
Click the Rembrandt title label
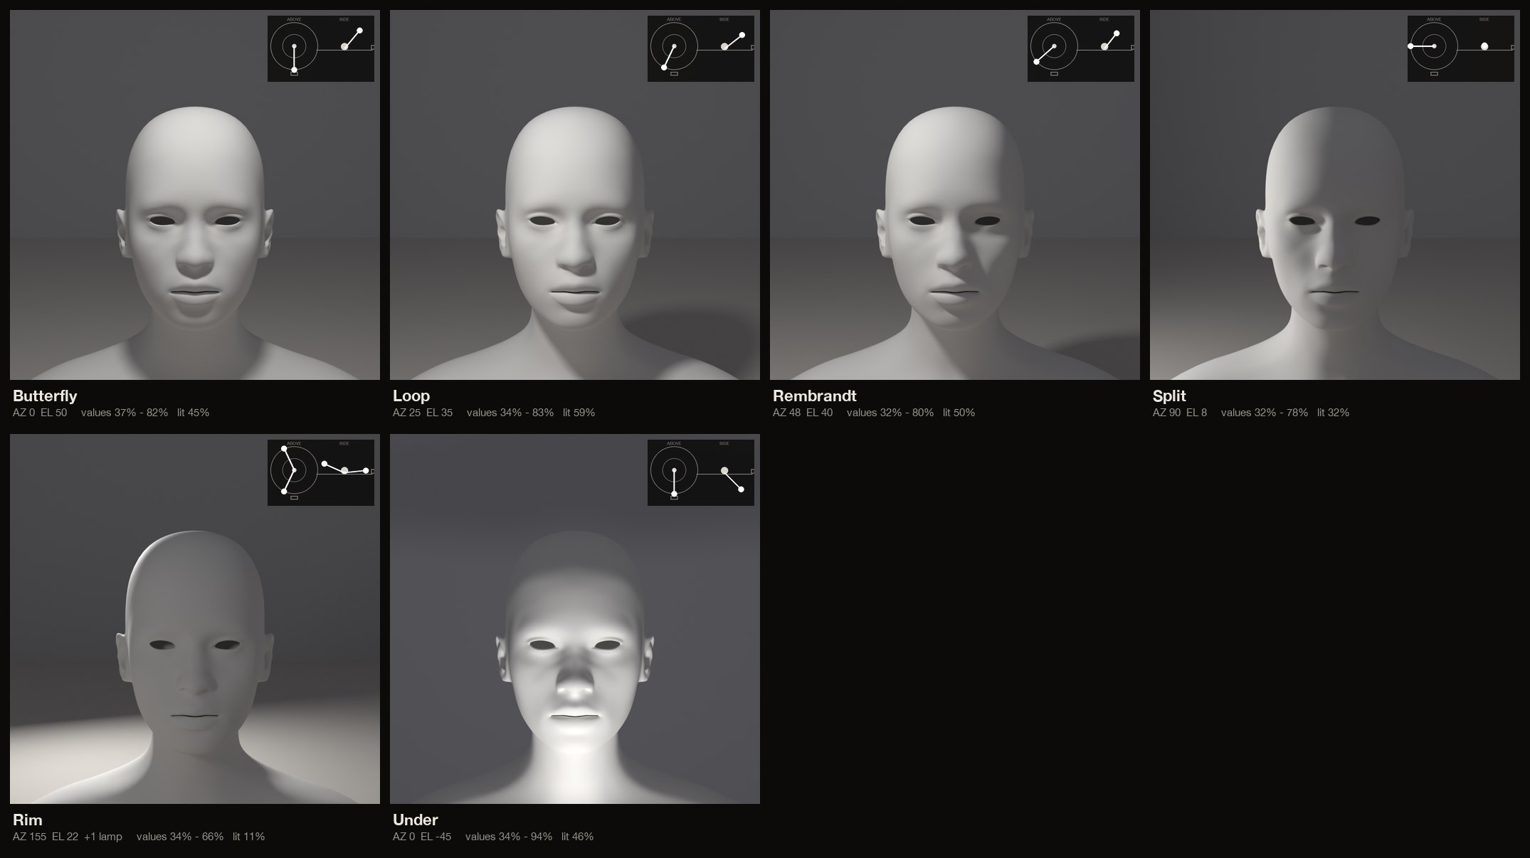click(815, 396)
